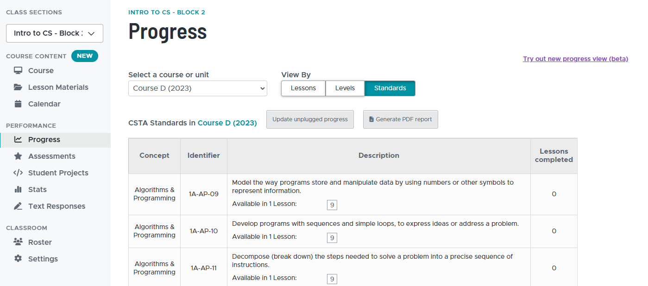Click the Lesson Materials folder icon

[x=18, y=87]
